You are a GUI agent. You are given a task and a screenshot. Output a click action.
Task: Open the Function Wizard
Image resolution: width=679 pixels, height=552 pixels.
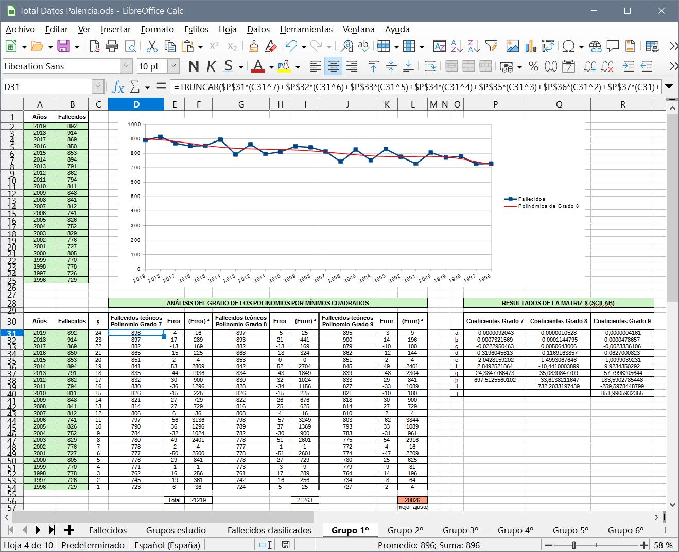tap(118, 86)
